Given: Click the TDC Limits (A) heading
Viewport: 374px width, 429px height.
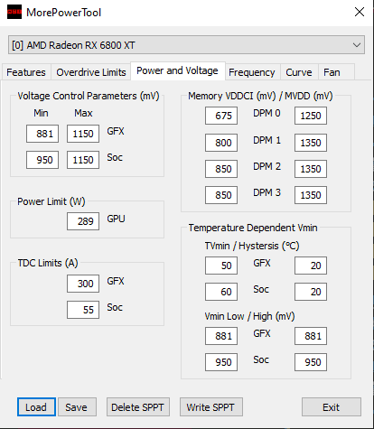Looking at the screenshot, I should pos(48,263).
